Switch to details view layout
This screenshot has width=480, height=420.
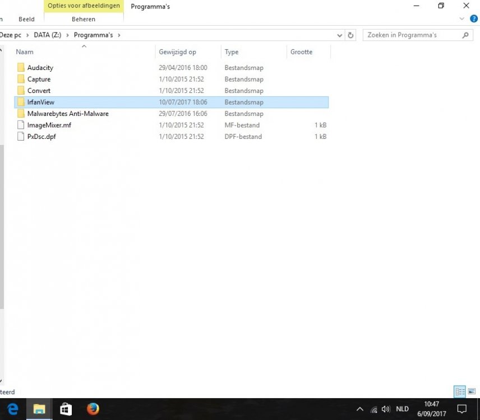pos(460,392)
